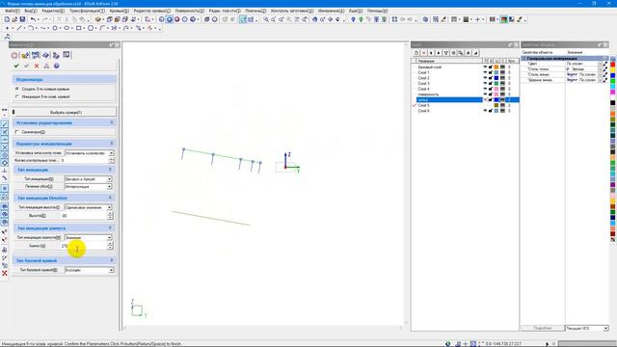
Task: Toggle visibility eye of Слой 1
Action: (x=485, y=73)
